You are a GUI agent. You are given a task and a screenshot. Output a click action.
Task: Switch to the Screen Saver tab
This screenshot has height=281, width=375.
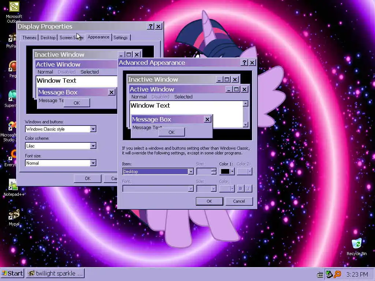click(71, 38)
